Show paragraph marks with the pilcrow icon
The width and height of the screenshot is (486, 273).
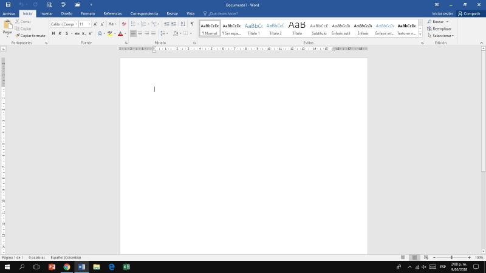192,24
